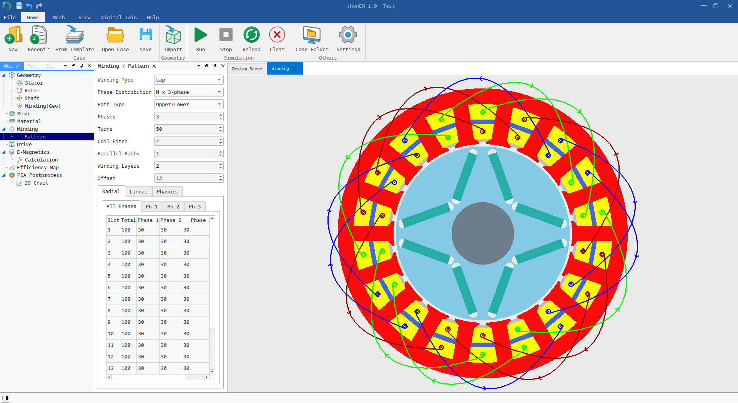Viewport: 738px width, 403px height.
Task: Close the Winding / Pattern tab
Action: coord(154,66)
